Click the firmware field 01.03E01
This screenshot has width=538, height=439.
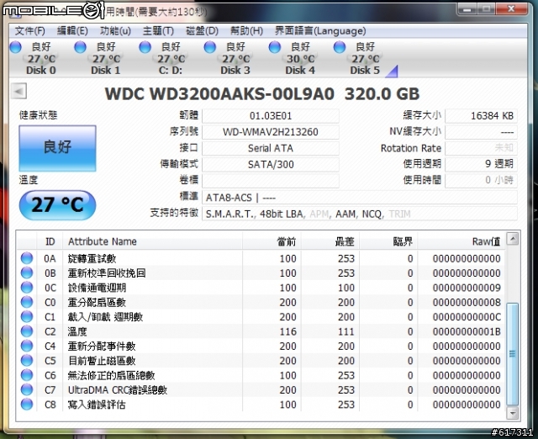tap(271, 116)
